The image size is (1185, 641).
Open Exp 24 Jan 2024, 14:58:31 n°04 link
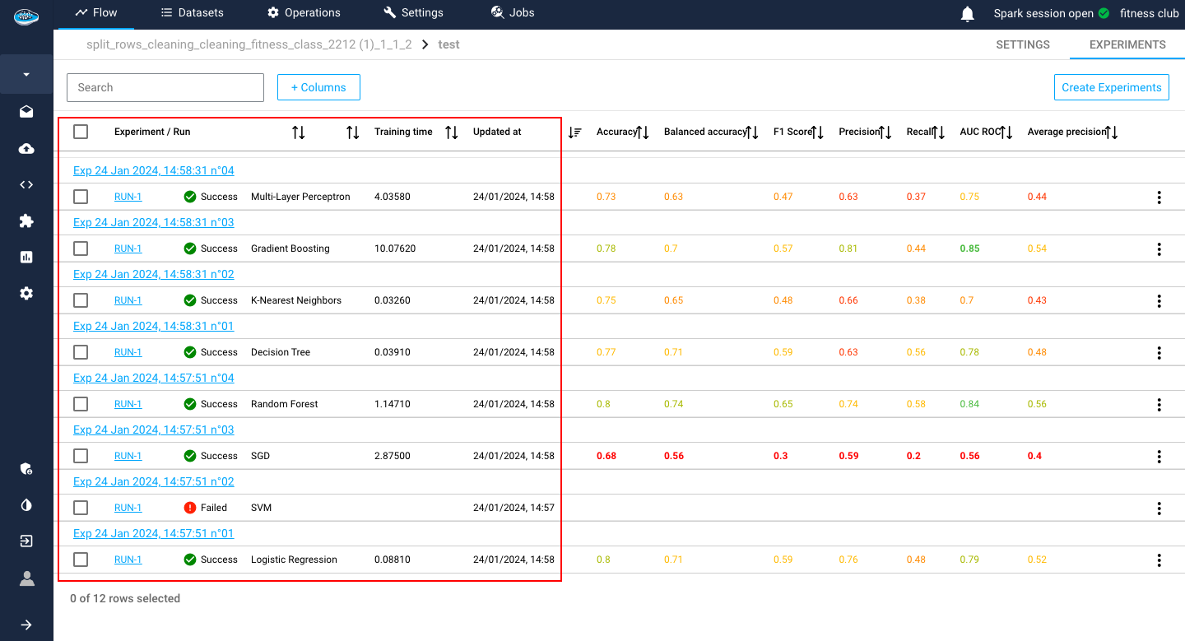[153, 170]
